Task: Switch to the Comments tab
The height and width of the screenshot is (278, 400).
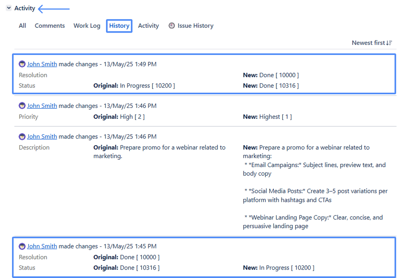Action: (50, 25)
